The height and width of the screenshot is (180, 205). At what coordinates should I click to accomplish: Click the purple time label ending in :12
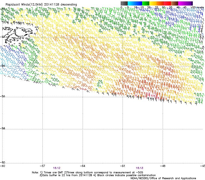pyautogui.click(x=57, y=168)
